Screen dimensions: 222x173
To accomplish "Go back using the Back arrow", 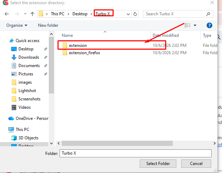I will 7,14.
